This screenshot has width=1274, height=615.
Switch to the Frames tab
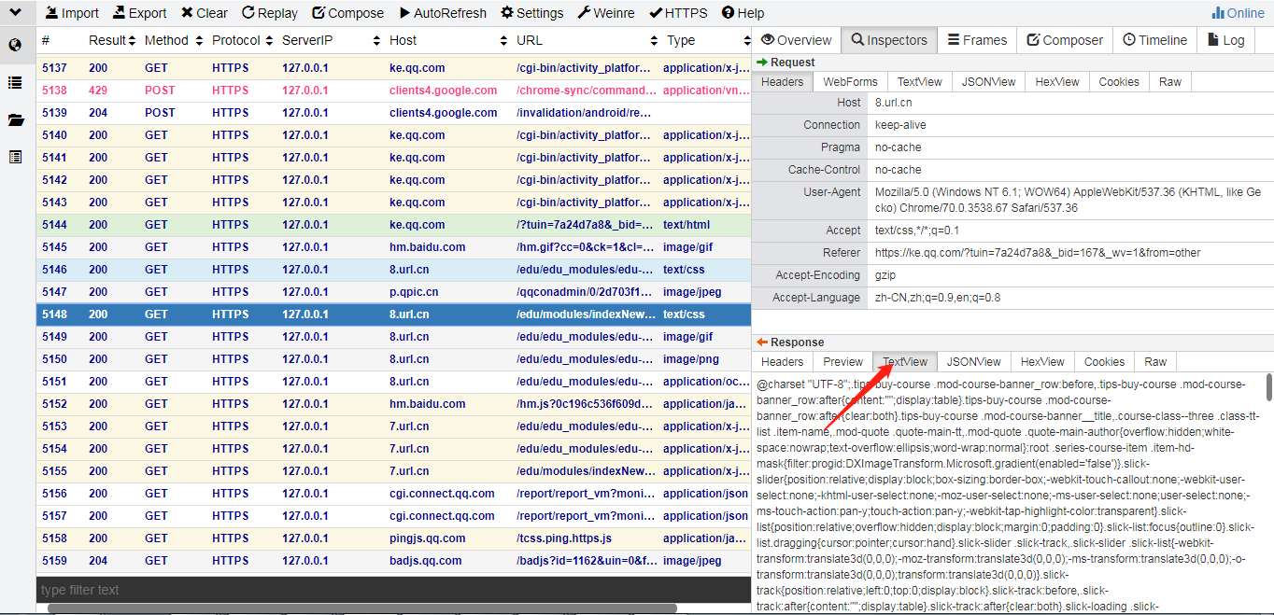(977, 40)
